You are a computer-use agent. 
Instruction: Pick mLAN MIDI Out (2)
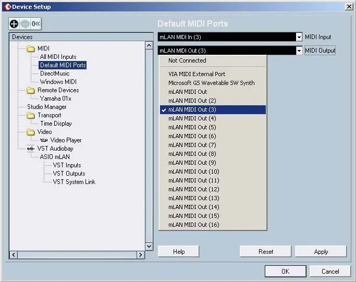[x=213, y=101]
